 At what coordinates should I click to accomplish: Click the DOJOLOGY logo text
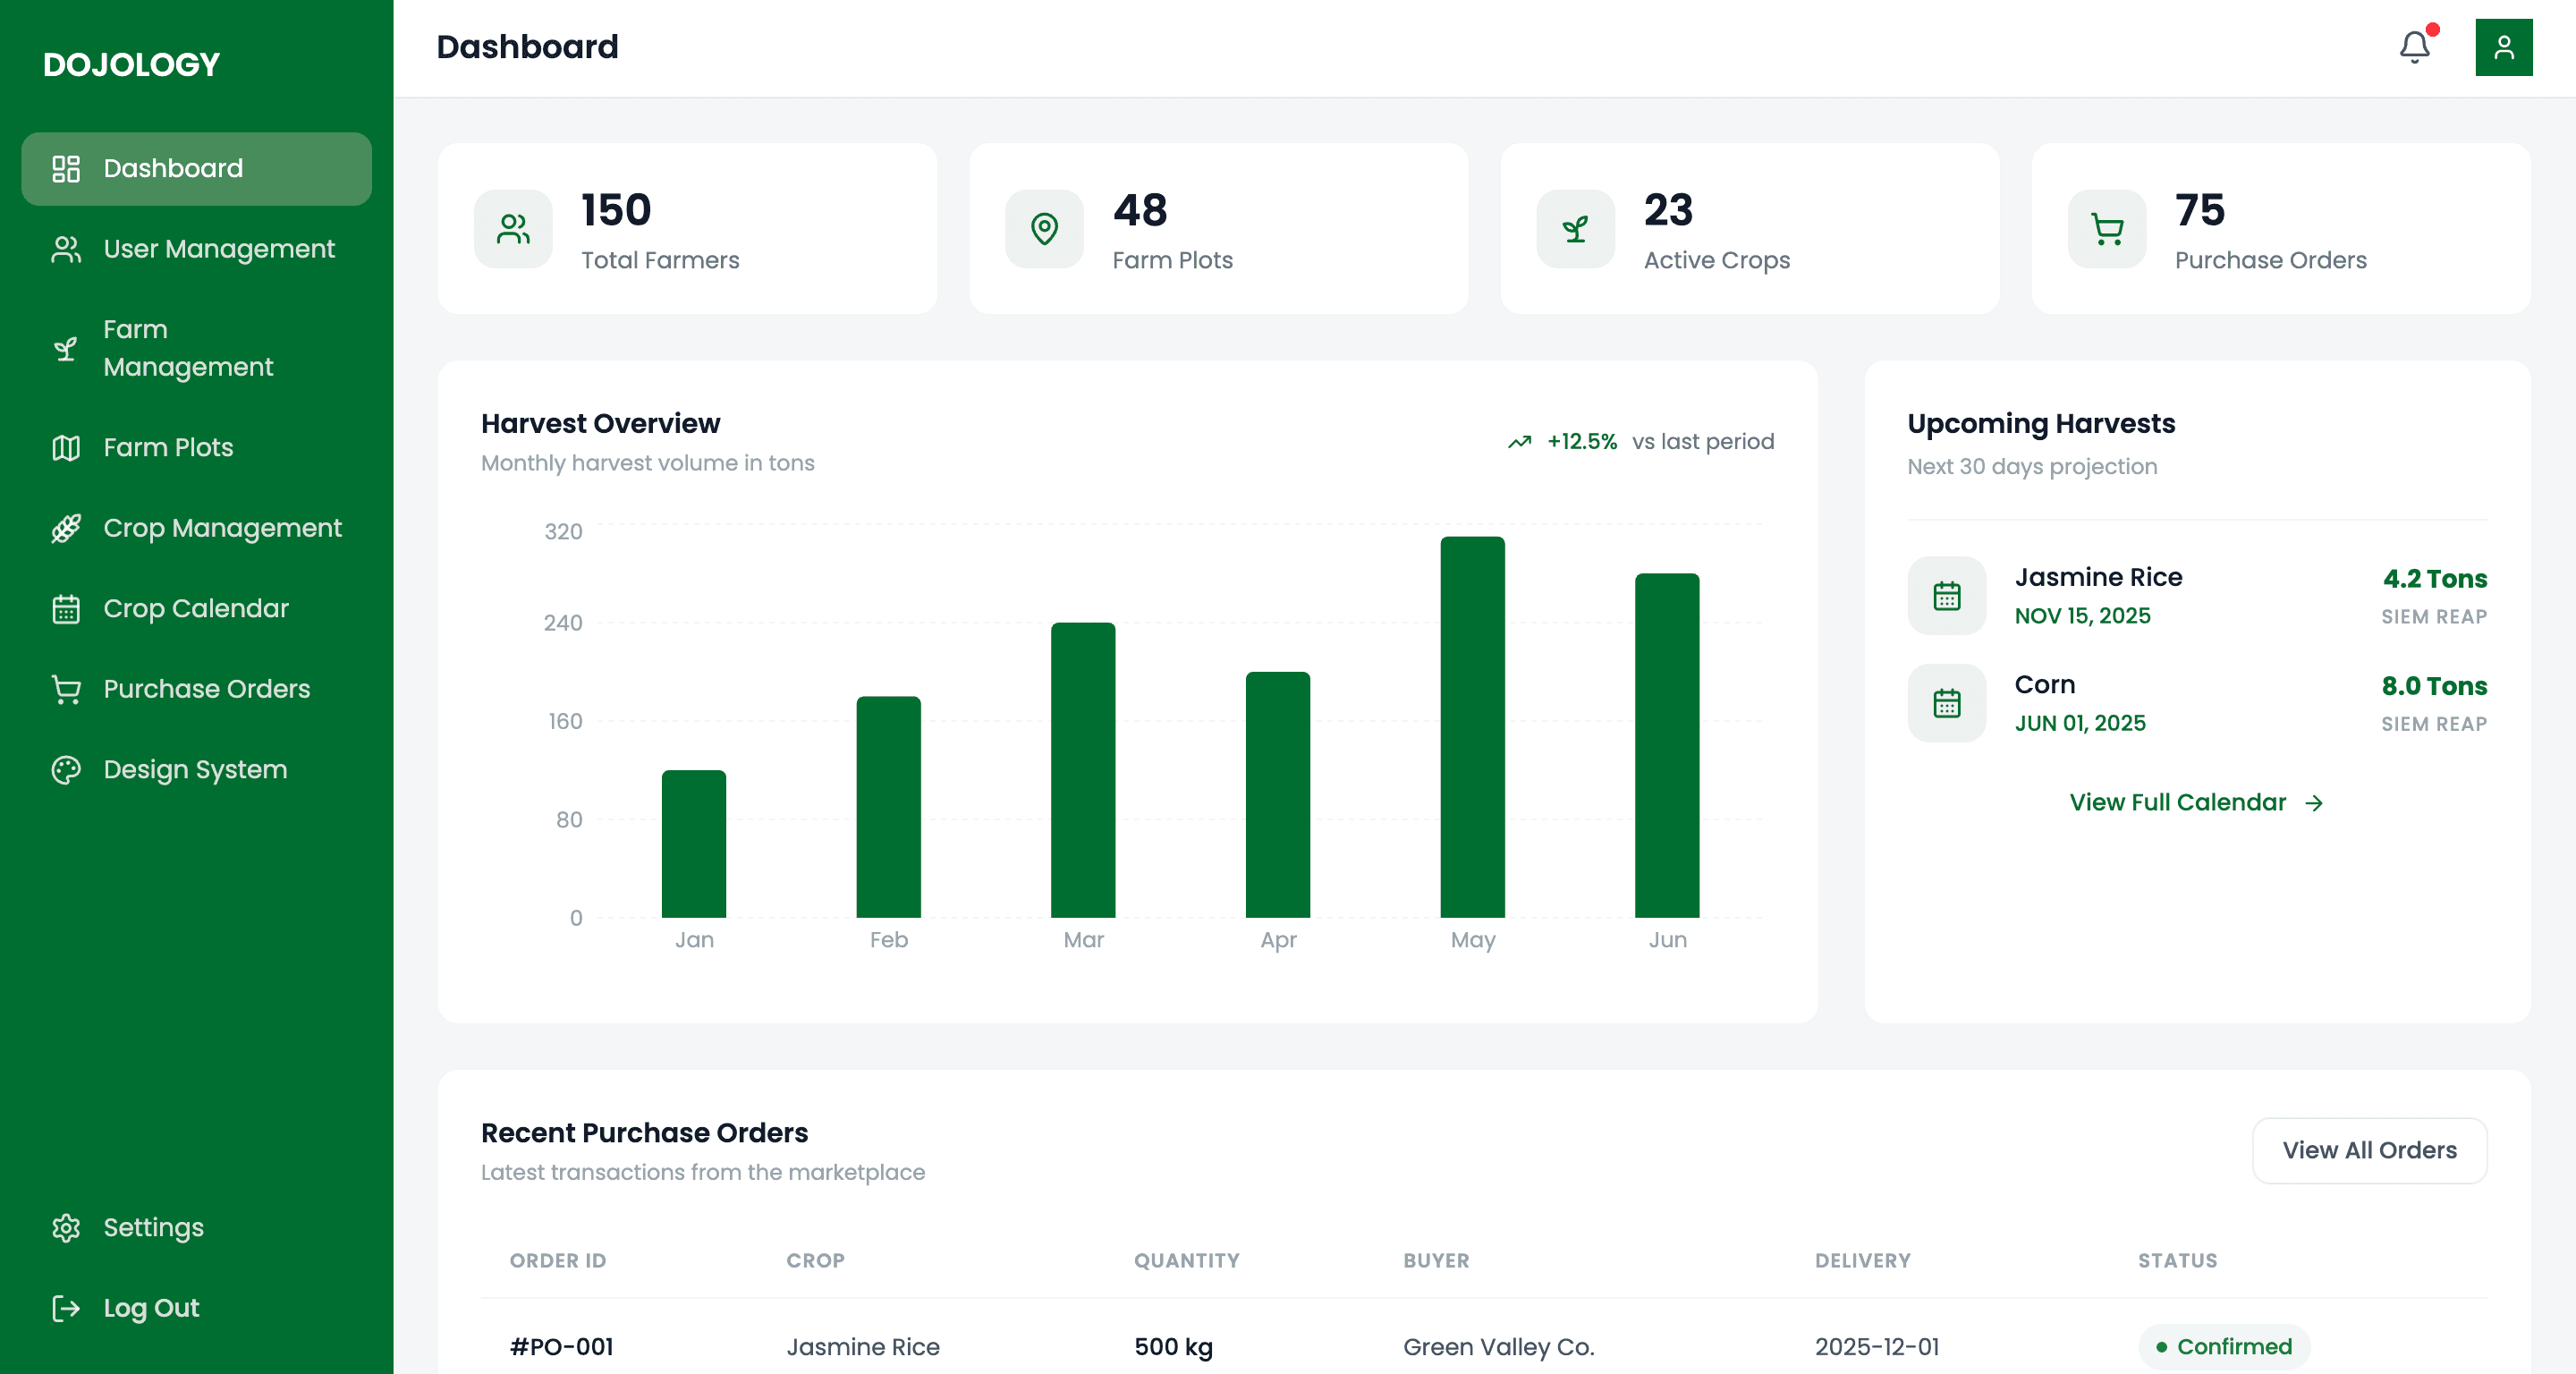click(131, 65)
